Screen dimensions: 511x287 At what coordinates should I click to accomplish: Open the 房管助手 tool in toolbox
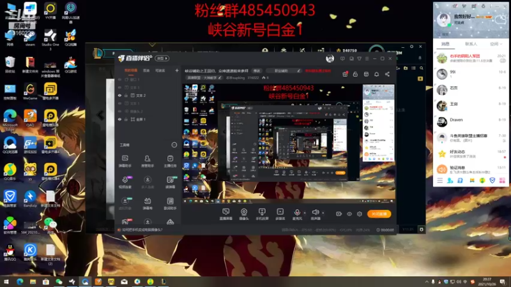[x=148, y=161]
